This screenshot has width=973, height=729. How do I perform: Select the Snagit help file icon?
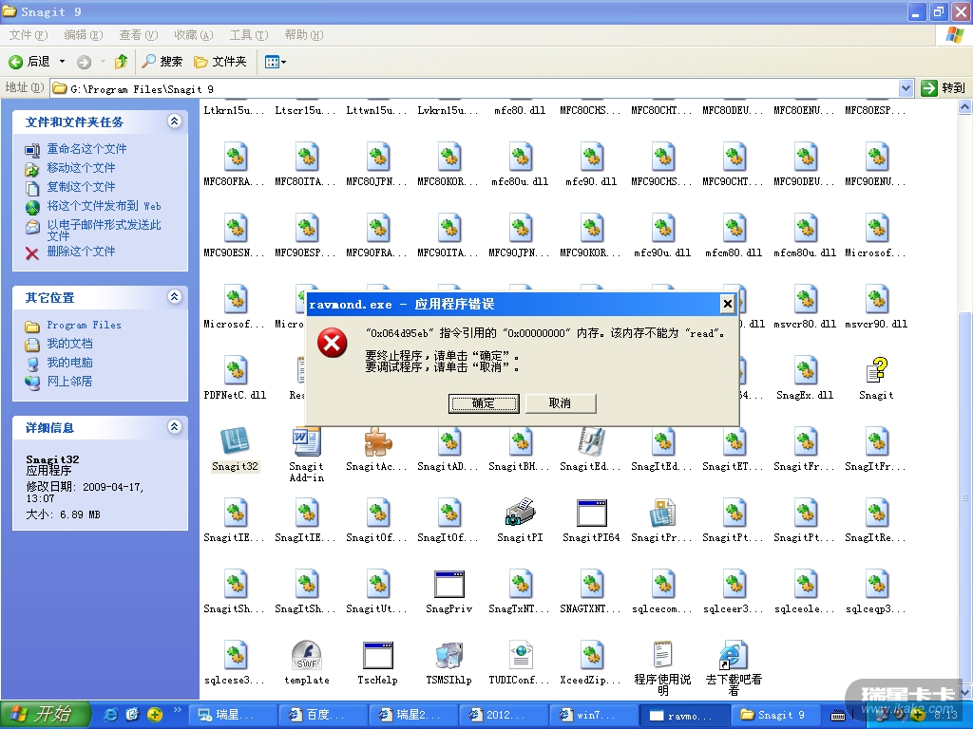coord(877,370)
